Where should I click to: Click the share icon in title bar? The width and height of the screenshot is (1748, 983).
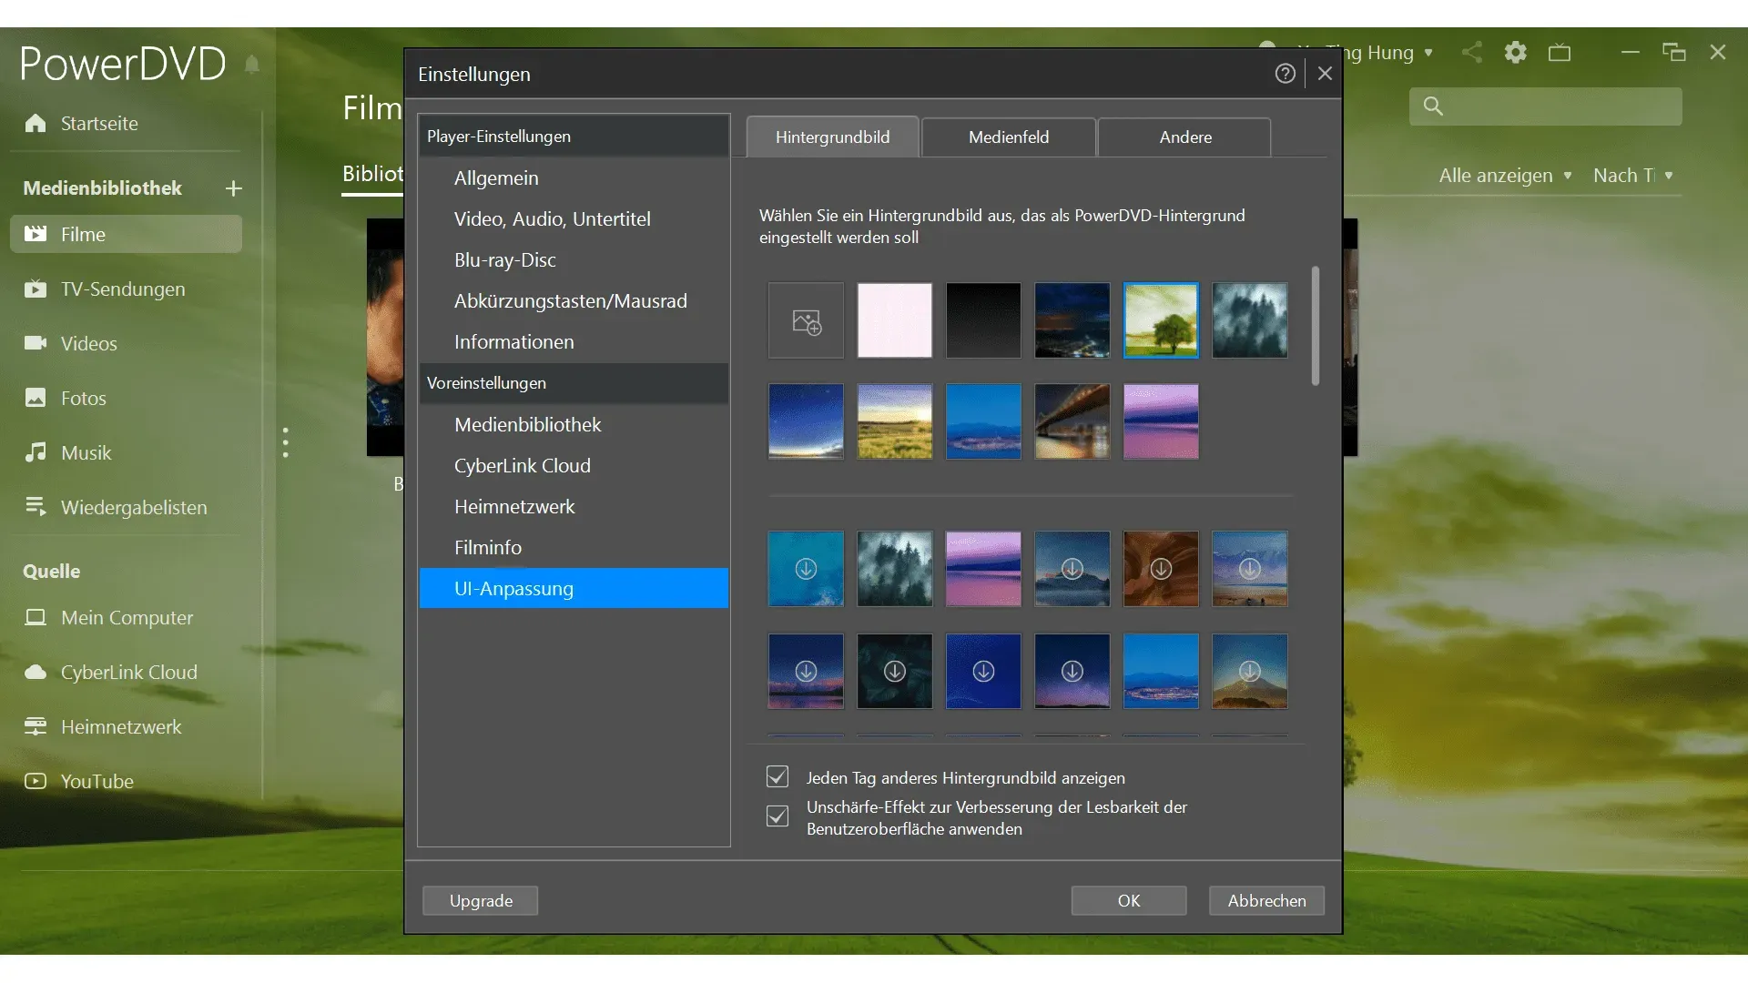coord(1472,52)
